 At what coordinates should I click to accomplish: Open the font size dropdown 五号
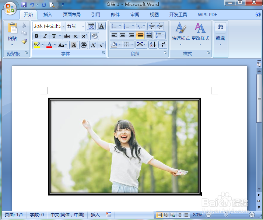(83, 26)
